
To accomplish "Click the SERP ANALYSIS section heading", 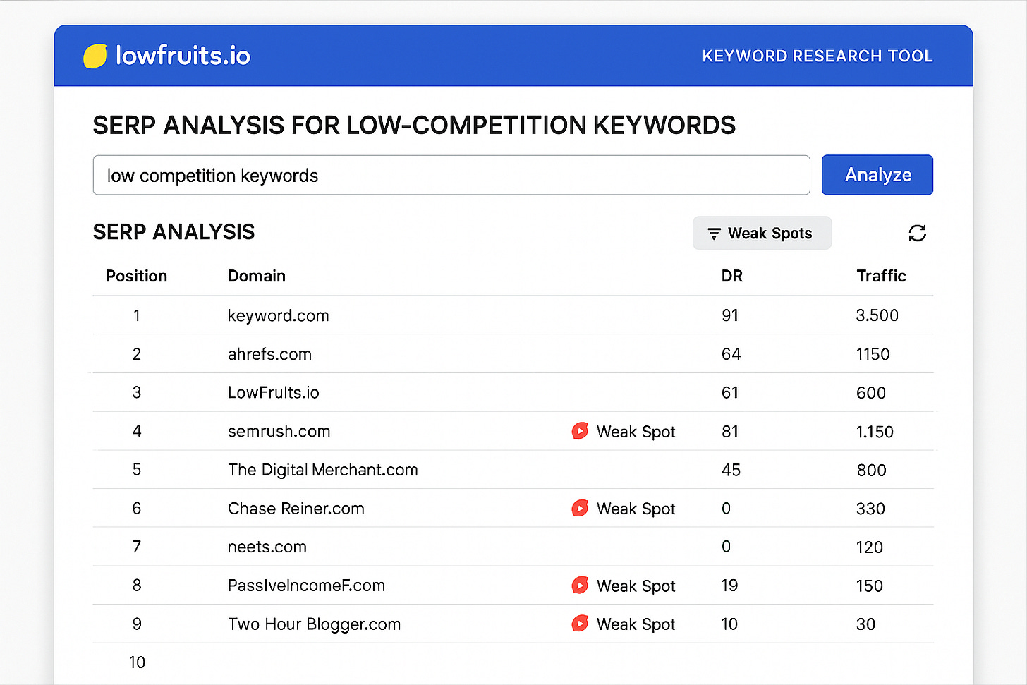I will 174,231.
